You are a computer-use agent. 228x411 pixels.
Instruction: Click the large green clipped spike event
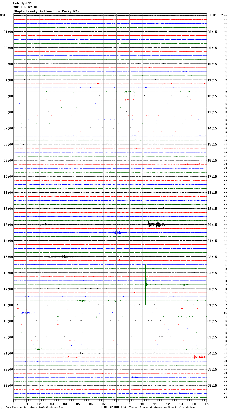(x=146, y=285)
